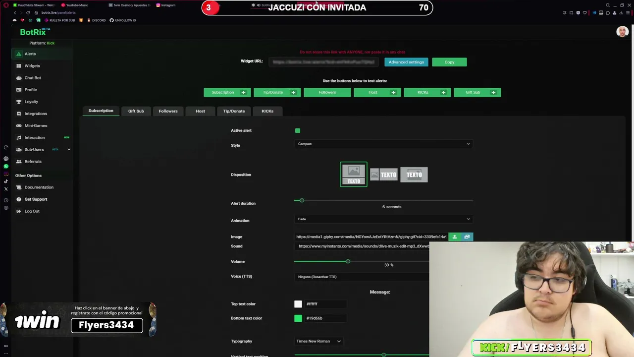Upload image with the green upload icon
The height and width of the screenshot is (357, 634).
tap(454, 237)
